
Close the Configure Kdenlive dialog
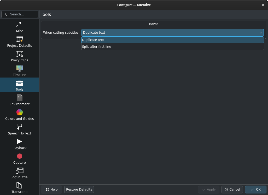coord(263,5)
